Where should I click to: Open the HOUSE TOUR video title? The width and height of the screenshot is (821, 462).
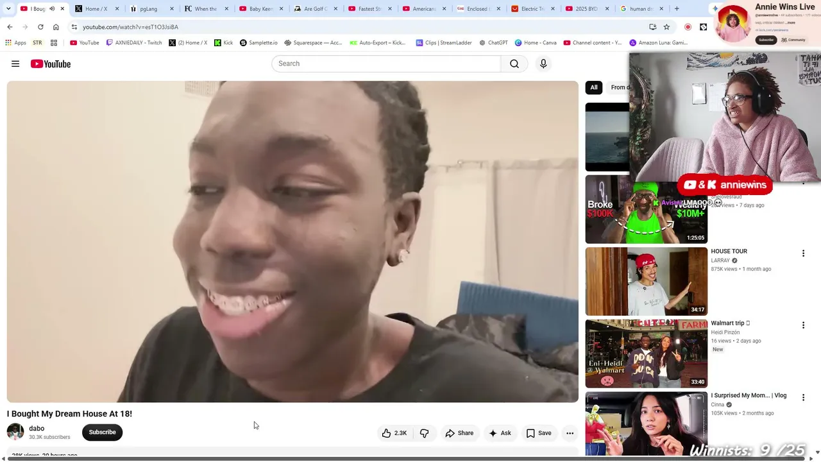click(729, 252)
